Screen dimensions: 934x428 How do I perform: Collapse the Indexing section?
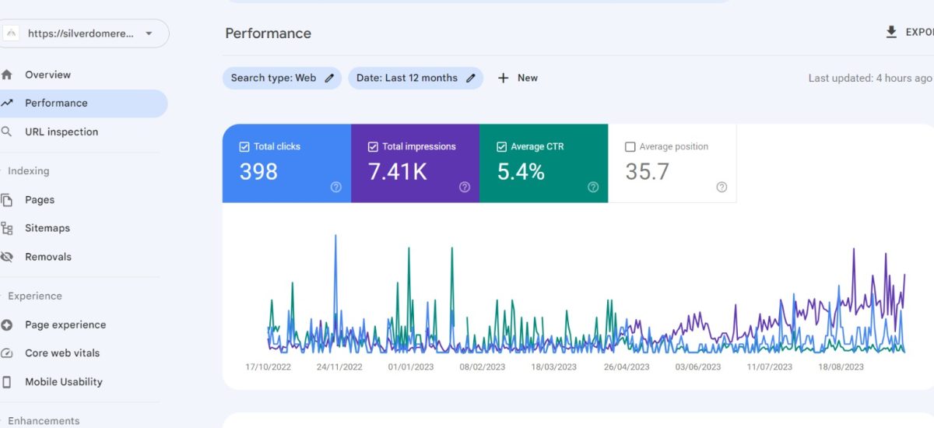pos(28,170)
